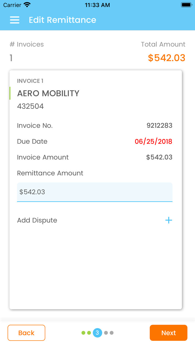Screen dimensions: 195x347
Task: Tap the account number 432504
Action: pyautogui.click(x=30, y=106)
